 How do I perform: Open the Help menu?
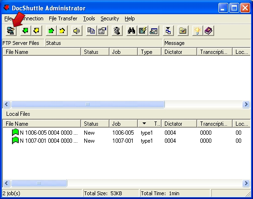(x=130, y=18)
